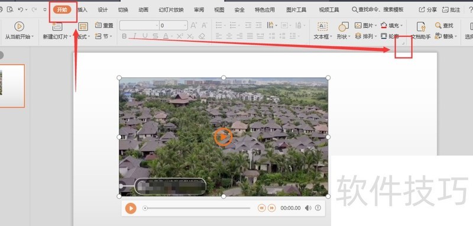Click the 新建幻灯片 new slide icon
The image size is (473, 226).
tap(57, 27)
